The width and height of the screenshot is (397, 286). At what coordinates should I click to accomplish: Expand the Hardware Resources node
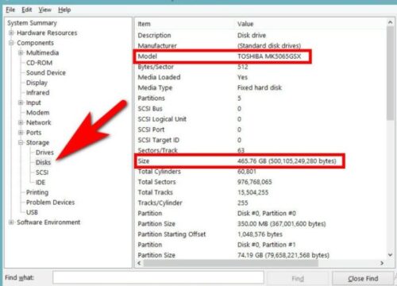coord(11,33)
